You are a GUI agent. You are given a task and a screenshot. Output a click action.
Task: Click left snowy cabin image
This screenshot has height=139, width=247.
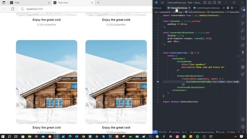46,82
